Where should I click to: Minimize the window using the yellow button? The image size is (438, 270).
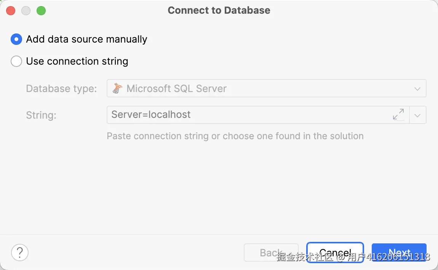[26, 11]
